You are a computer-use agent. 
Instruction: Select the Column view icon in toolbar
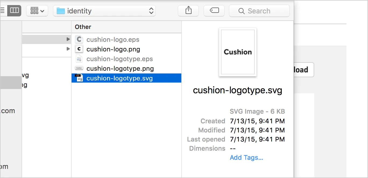click(x=15, y=10)
